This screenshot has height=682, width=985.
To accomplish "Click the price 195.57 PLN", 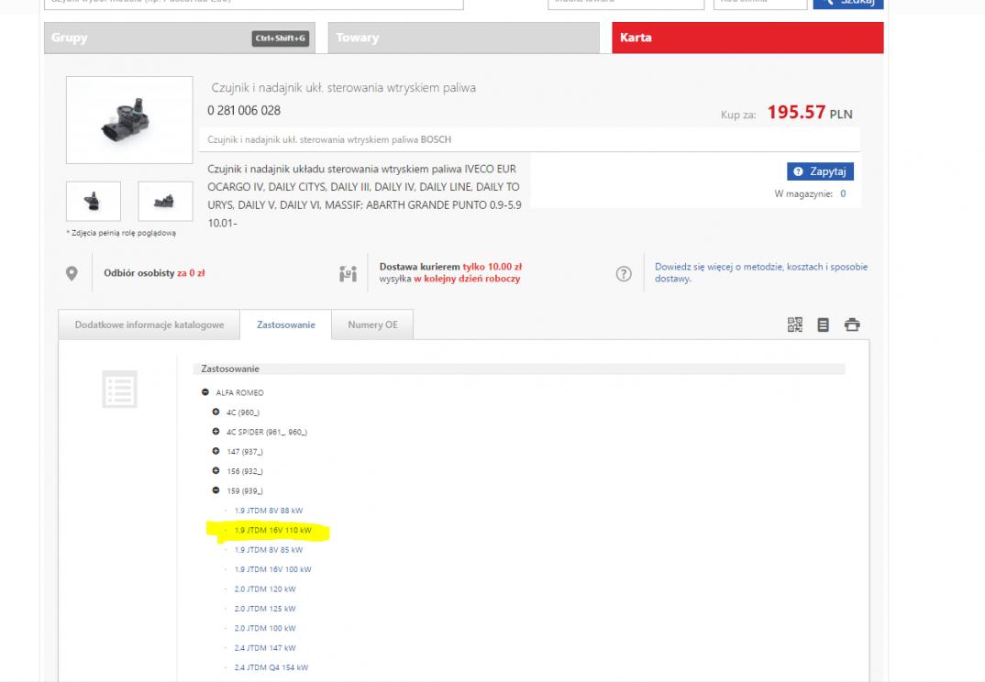I will click(810, 113).
